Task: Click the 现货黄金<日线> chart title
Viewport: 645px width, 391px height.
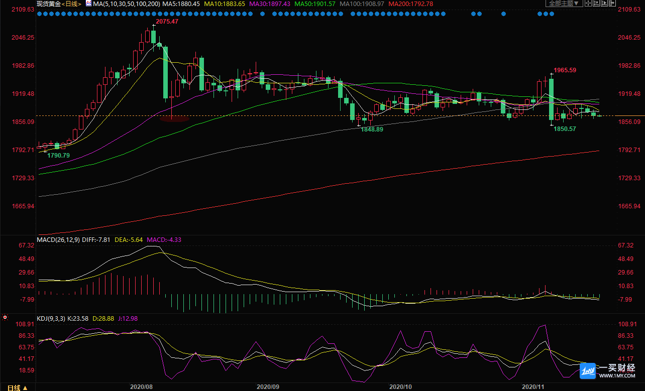Action: 59,4
